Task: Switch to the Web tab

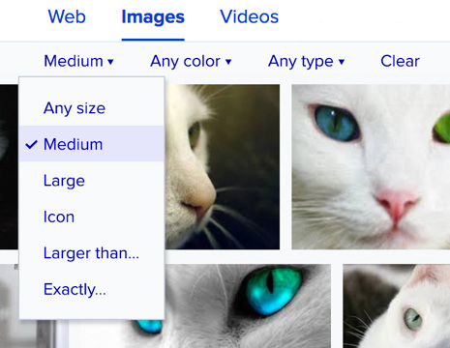Action: pos(67,16)
